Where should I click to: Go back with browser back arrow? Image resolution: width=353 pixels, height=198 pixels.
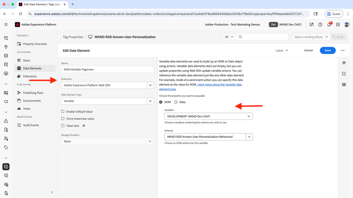coord(5,14)
